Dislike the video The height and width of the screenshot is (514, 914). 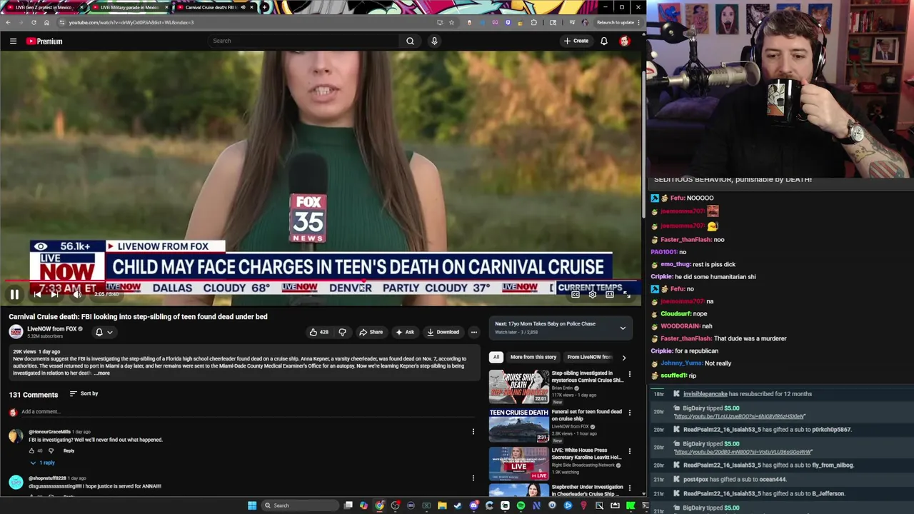pos(343,332)
